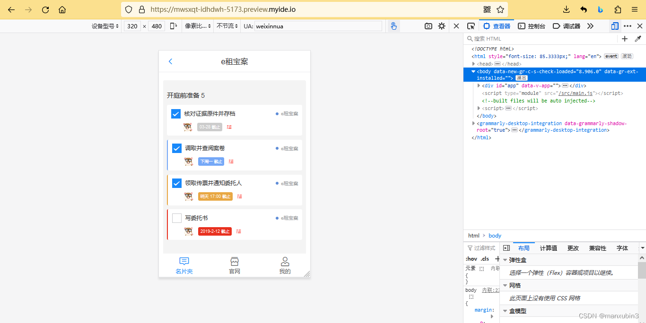Image resolution: width=646 pixels, height=323 pixels.
Task: Expand the head node in HTML tree
Action: pyautogui.click(x=474, y=64)
